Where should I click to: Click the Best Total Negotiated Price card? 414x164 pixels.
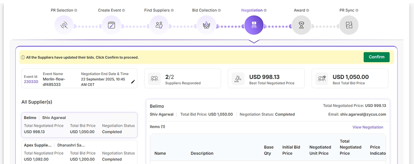click(267, 79)
